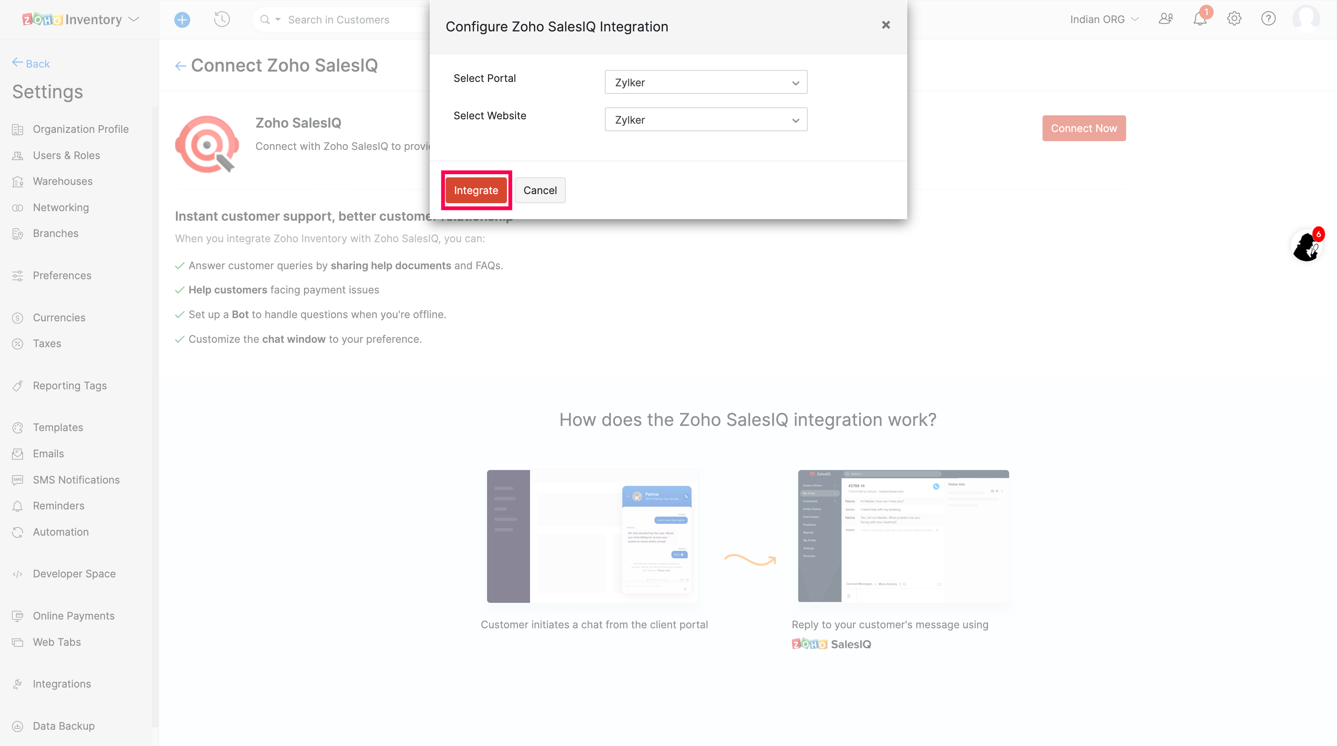This screenshot has width=1337, height=746.
Task: Open the floating assistant chat icon
Action: tap(1306, 247)
